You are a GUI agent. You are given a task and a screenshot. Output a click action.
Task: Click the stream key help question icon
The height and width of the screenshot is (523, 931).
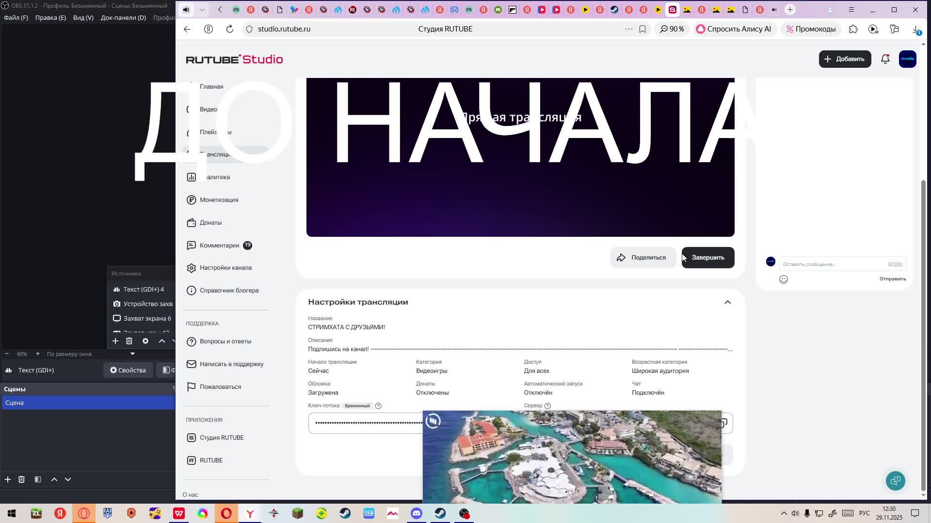coord(378,406)
